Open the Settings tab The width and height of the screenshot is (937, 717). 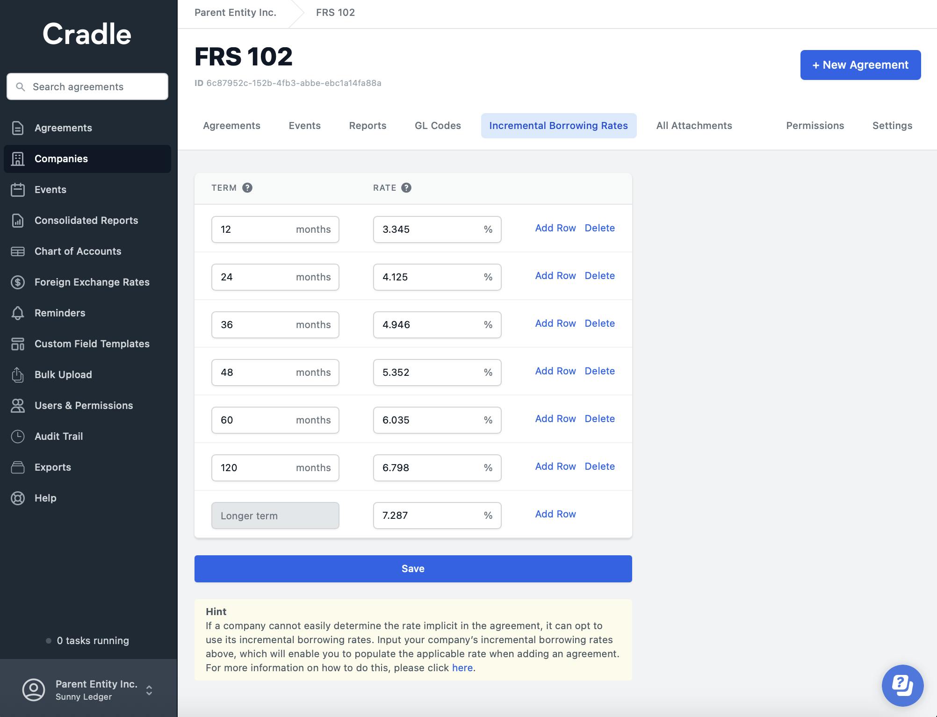tap(892, 126)
